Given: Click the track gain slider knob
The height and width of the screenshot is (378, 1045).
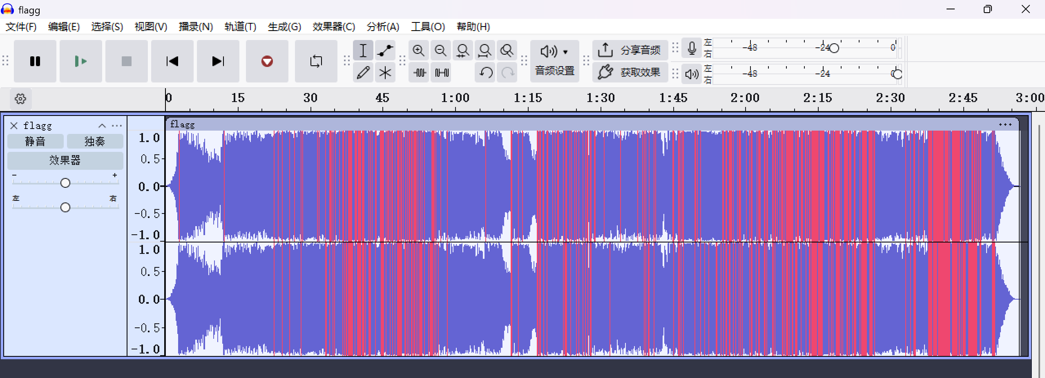Looking at the screenshot, I should tap(65, 183).
